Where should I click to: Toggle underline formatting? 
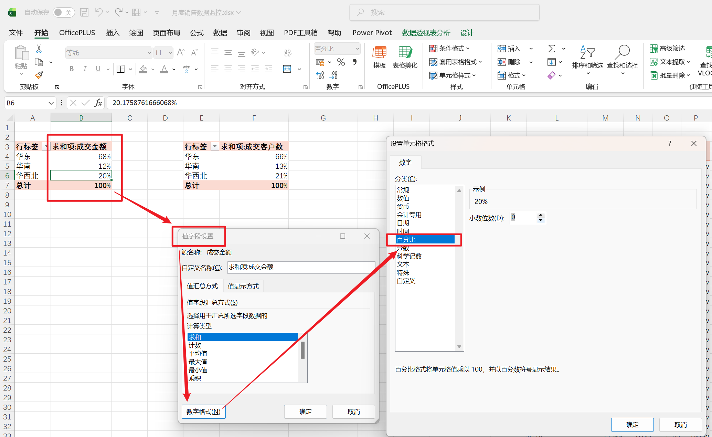[x=98, y=69]
